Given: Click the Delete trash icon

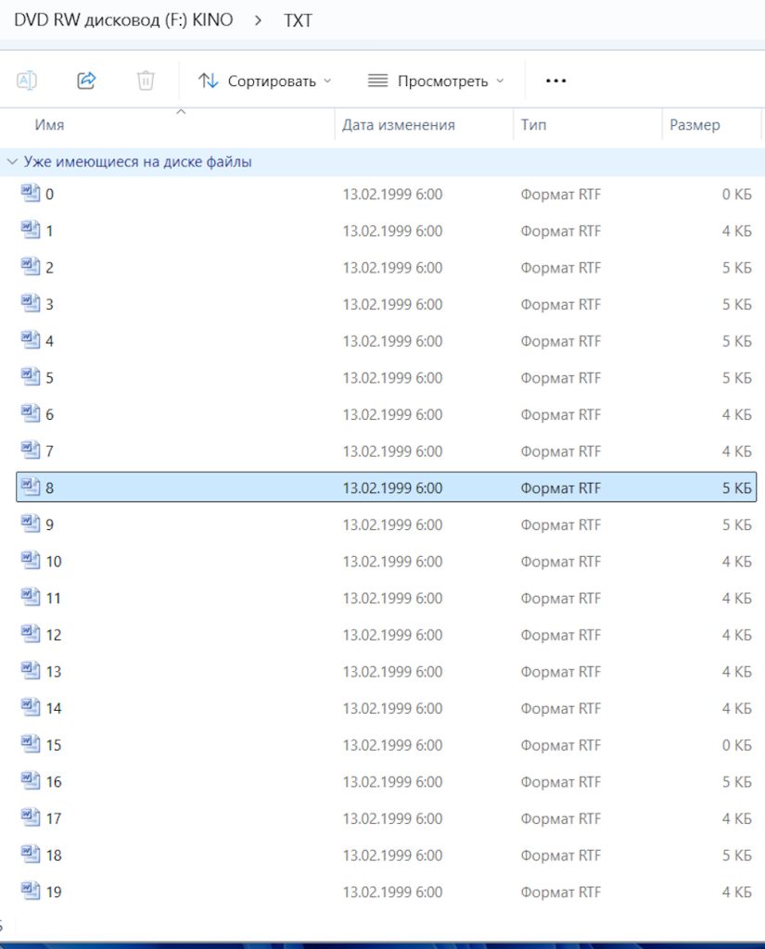Looking at the screenshot, I should (146, 81).
